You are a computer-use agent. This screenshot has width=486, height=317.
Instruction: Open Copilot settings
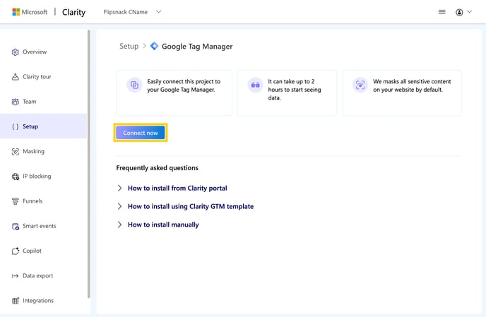click(x=43, y=251)
